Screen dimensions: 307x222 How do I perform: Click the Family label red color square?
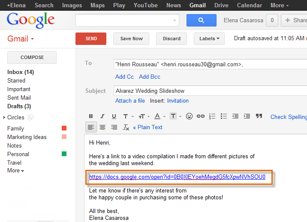pos(64,128)
